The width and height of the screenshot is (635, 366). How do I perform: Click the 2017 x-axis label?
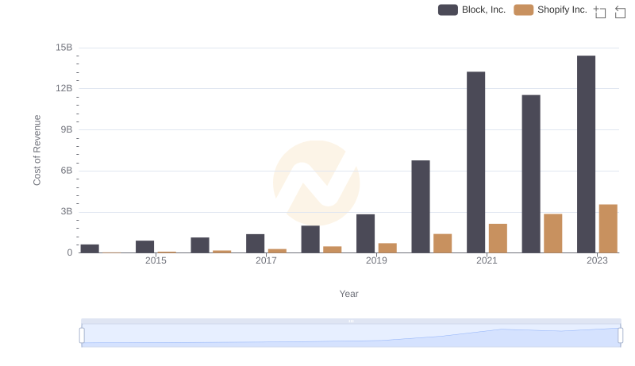point(266,260)
